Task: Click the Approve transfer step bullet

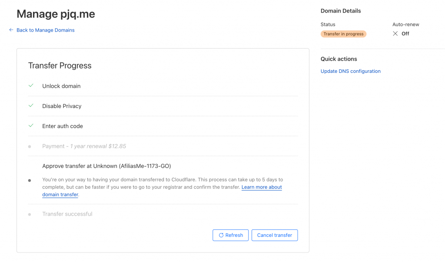Action: [30, 180]
